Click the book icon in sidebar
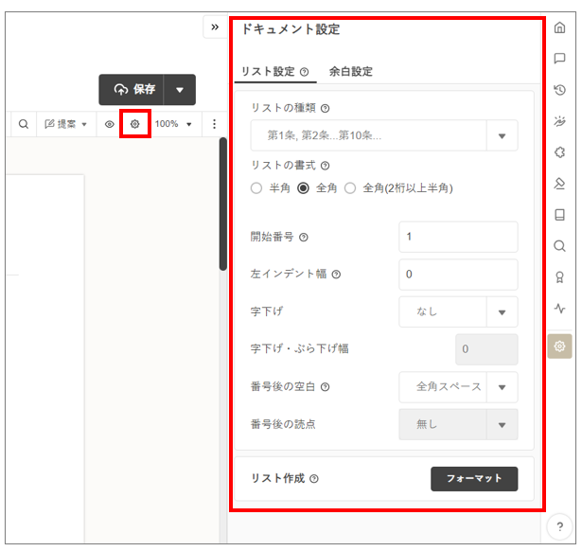The width and height of the screenshot is (582, 551). 559,215
